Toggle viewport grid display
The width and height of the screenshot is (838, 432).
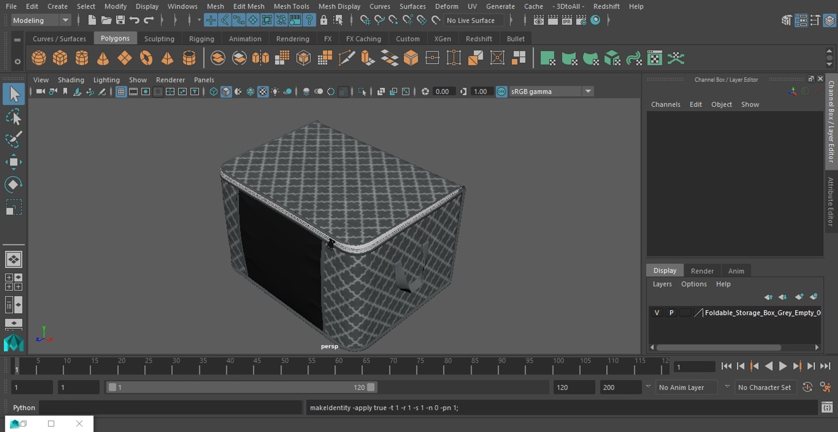tap(121, 92)
